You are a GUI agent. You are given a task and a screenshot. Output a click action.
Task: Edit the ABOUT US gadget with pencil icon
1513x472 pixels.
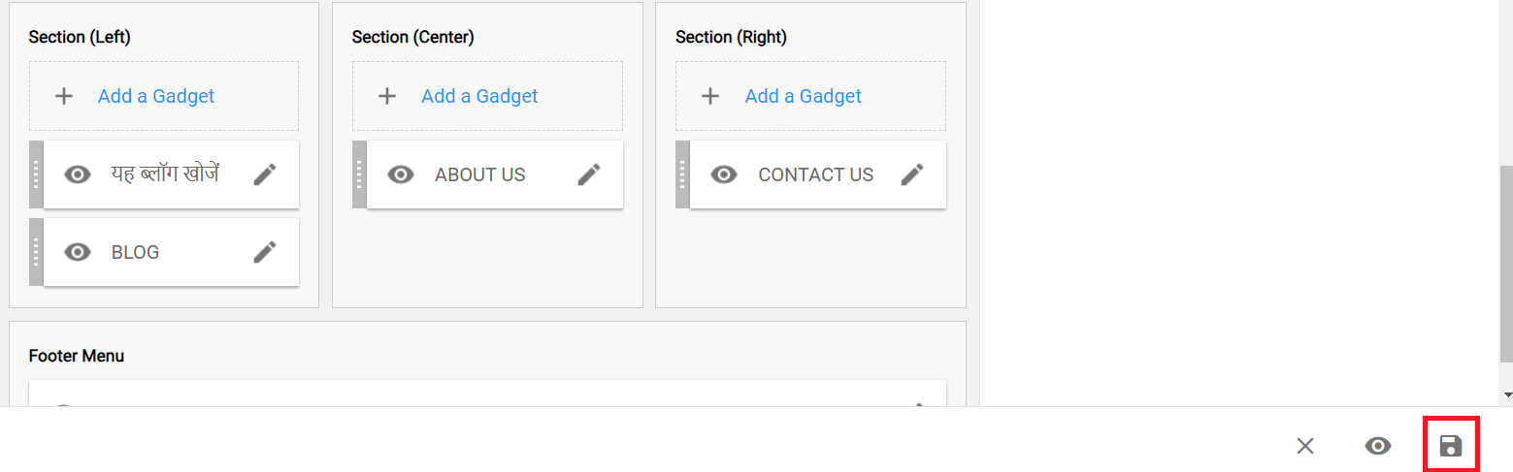pos(589,174)
